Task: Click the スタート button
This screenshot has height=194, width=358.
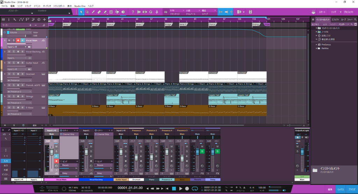Action: pyautogui.click(x=322, y=12)
